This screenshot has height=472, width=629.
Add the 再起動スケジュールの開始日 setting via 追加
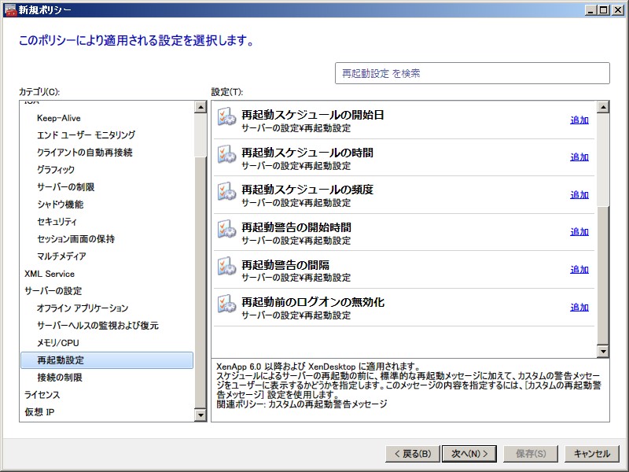pyautogui.click(x=579, y=120)
